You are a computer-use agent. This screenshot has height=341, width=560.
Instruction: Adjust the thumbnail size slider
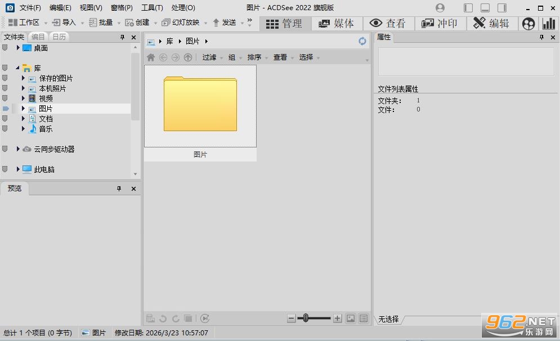coord(306,318)
